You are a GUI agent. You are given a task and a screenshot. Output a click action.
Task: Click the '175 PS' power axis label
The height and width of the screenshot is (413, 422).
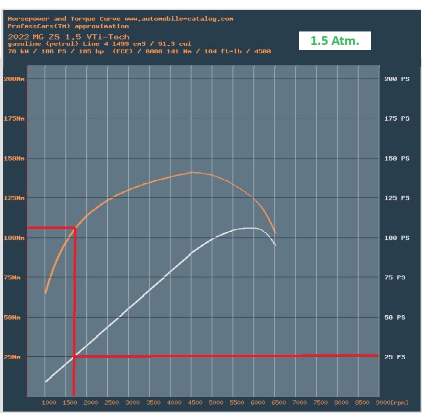(x=397, y=119)
